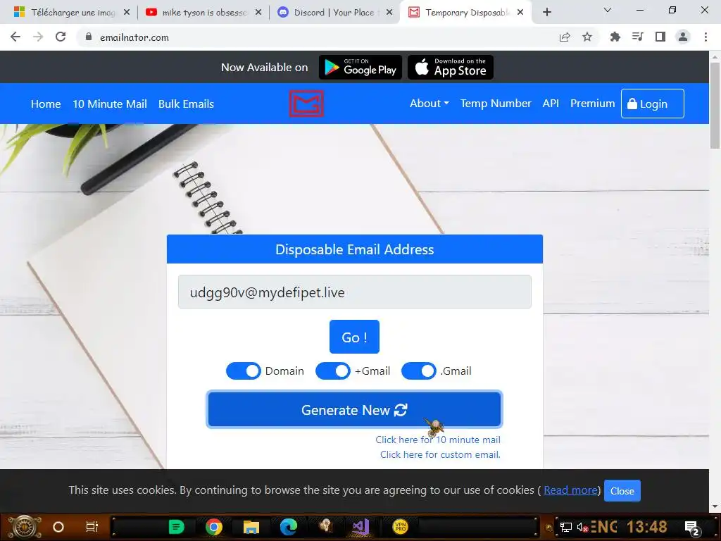
Task: Toggle the browser side panel
Action: (660, 37)
